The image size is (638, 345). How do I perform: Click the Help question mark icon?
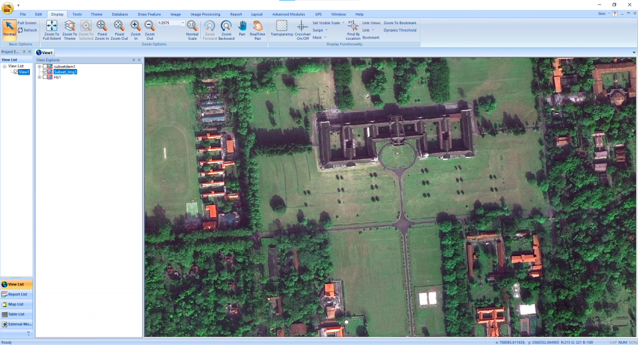614,14
